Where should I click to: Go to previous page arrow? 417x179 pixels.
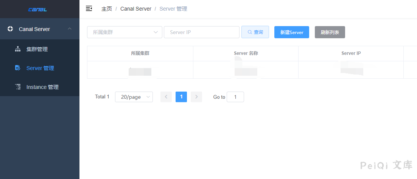[166, 97]
